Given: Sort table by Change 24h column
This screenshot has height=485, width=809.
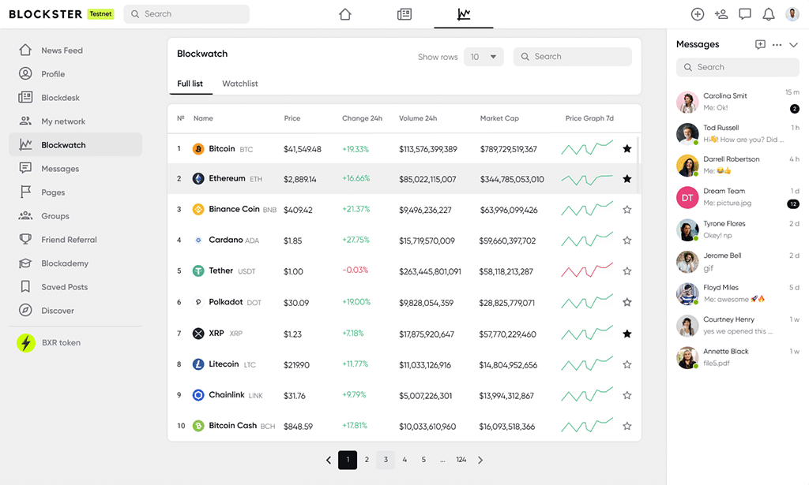Looking at the screenshot, I should point(362,118).
